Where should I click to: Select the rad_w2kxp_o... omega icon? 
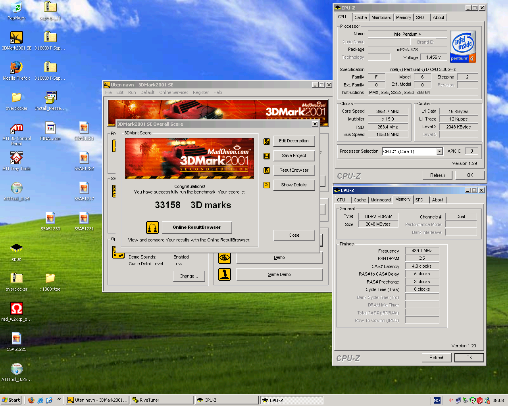[16, 308]
